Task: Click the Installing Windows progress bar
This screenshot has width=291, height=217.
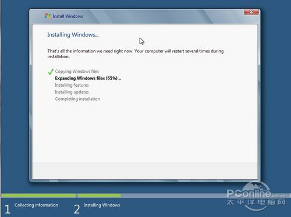Action: pyautogui.click(x=184, y=195)
